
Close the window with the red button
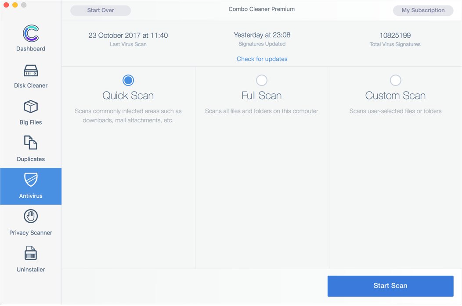[x=6, y=5]
